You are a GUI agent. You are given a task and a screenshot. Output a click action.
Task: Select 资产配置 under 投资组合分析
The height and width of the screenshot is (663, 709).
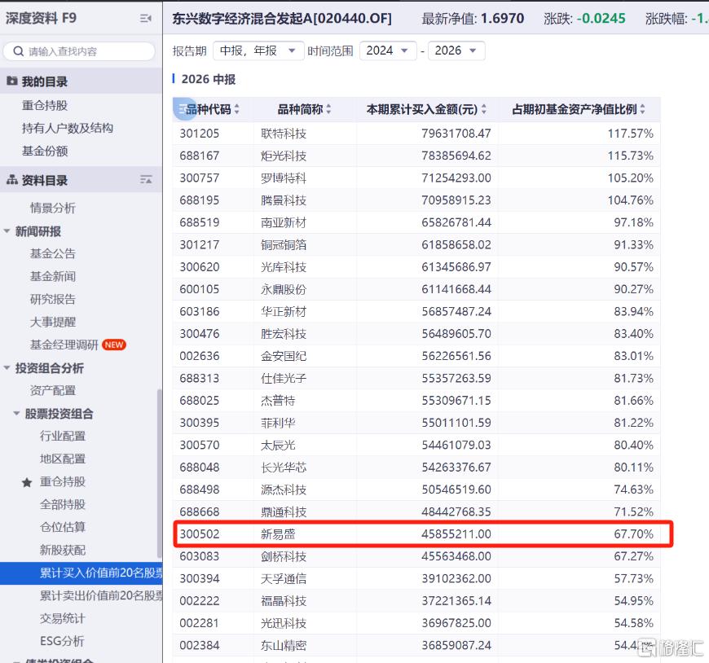point(52,390)
